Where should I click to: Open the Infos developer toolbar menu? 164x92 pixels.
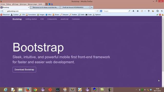tap(49, 15)
